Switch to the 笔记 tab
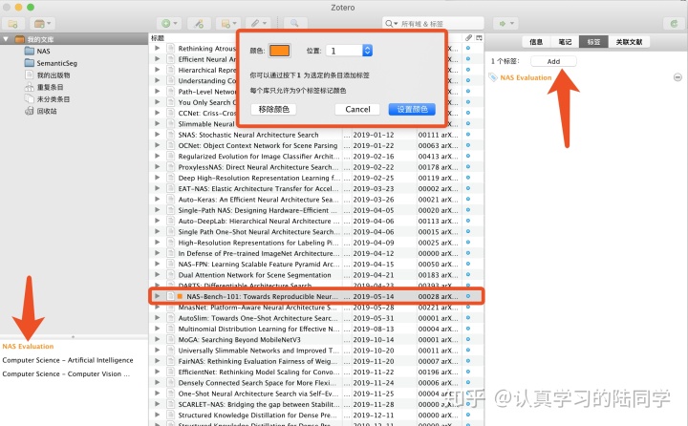688x426 pixels. pos(565,42)
